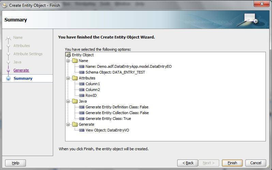This screenshot has height=170, width=272.
Task: Select the Name folder label in tree
Action: pos(83,61)
